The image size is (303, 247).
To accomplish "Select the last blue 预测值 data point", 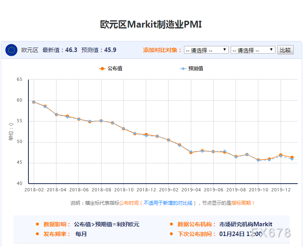I will pos(292,159).
